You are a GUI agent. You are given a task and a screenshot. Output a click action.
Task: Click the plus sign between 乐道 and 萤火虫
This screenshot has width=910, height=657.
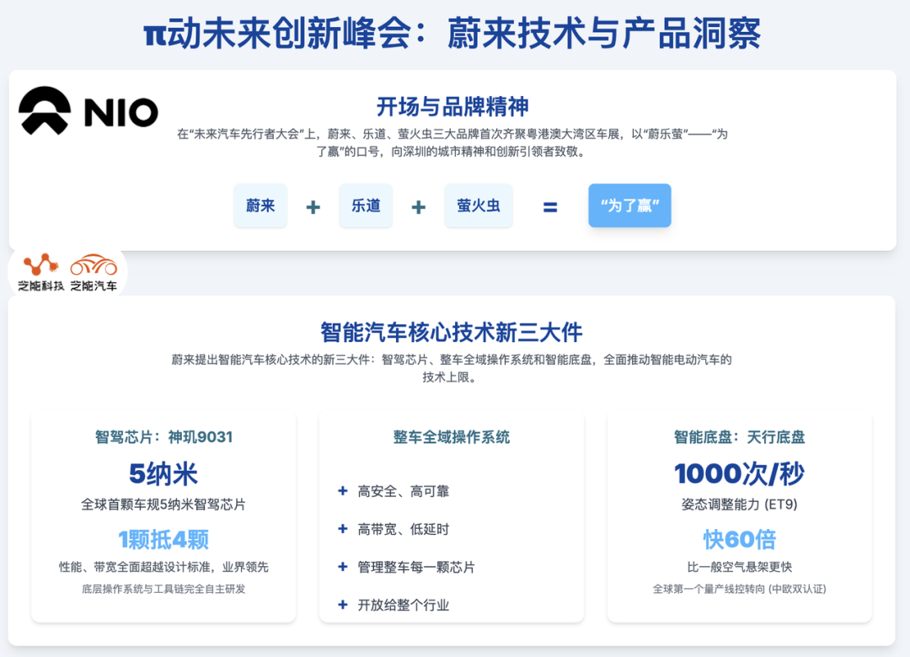(x=419, y=207)
